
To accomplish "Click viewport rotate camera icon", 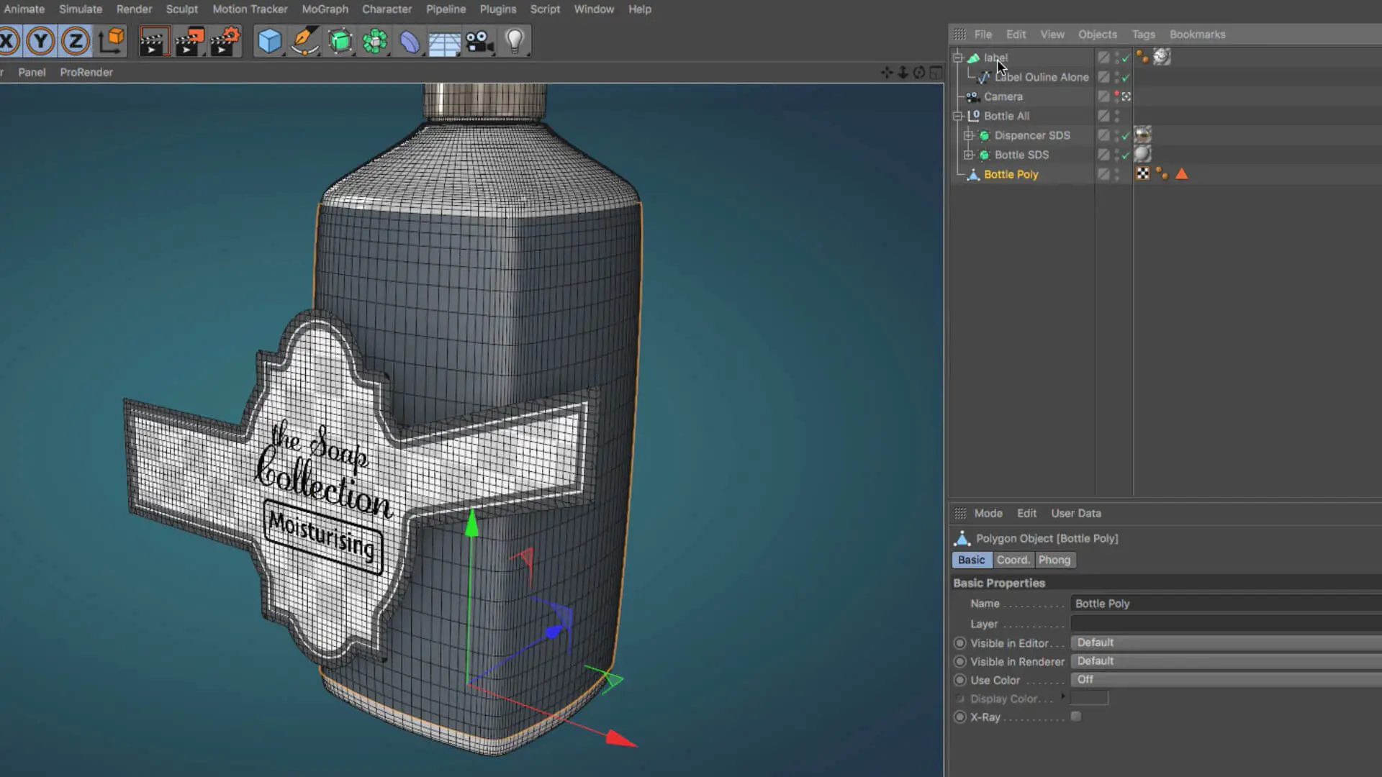I will point(919,73).
